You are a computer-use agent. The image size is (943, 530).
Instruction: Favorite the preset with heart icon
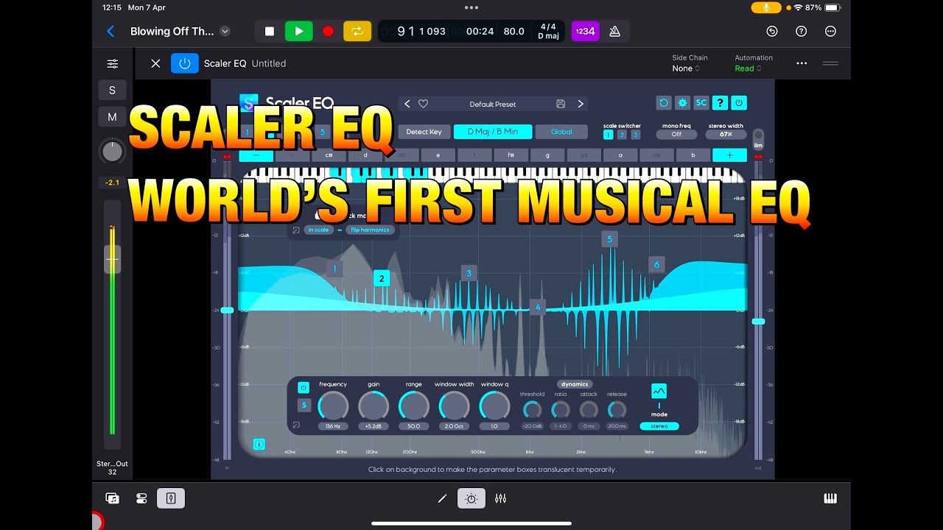coord(423,104)
